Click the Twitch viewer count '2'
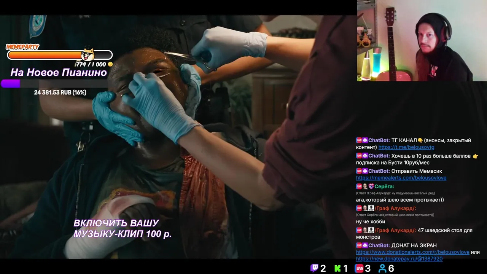 [323, 269]
